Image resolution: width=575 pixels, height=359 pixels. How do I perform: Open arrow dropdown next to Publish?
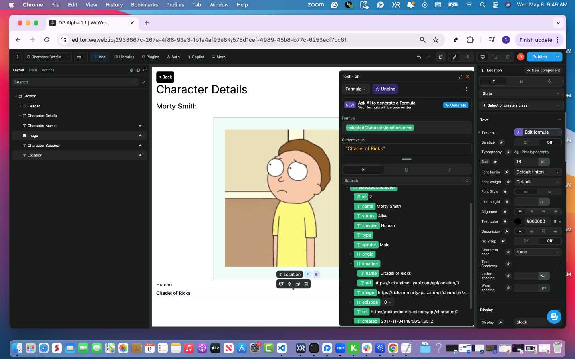pyautogui.click(x=557, y=57)
